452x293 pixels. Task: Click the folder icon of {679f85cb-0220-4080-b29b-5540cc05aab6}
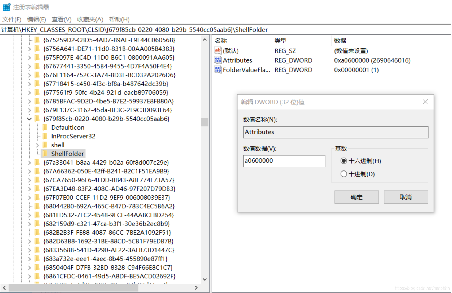click(37, 119)
